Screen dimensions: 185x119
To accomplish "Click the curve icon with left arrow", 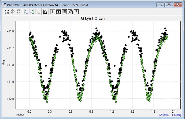I will [x=26, y=11].
